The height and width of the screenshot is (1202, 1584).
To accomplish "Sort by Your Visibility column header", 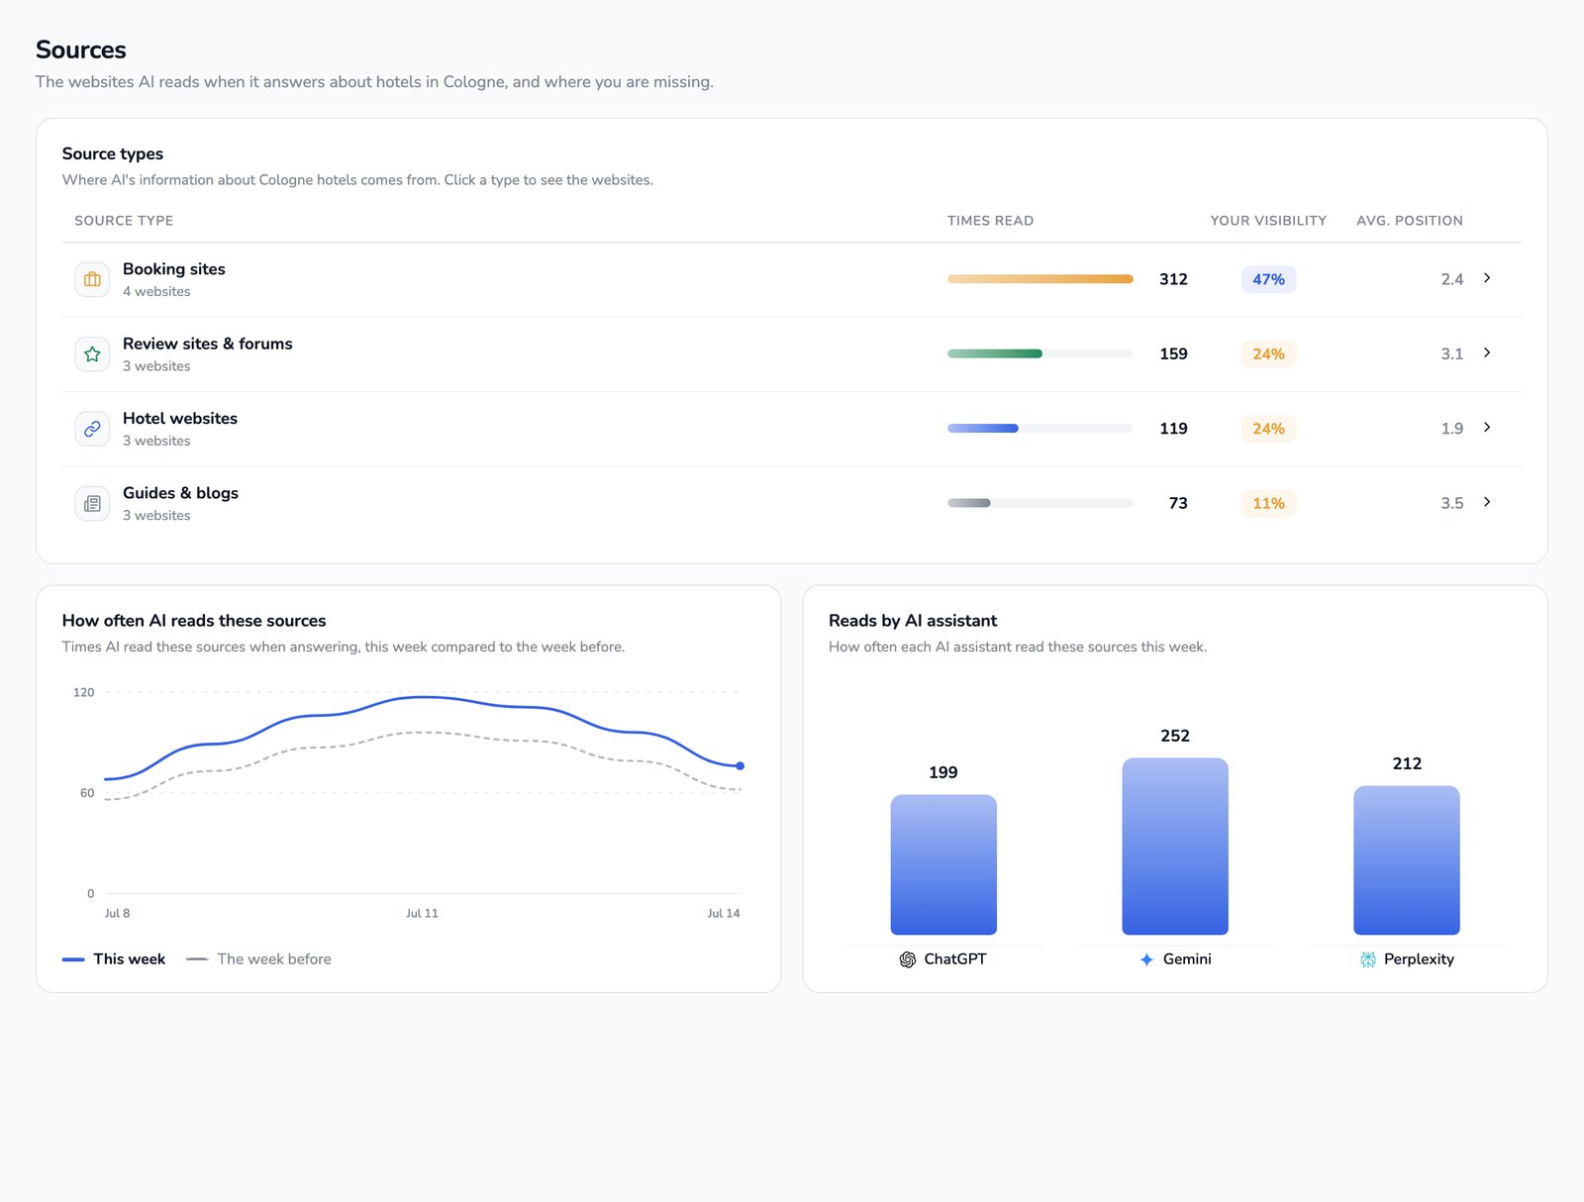I will coord(1268,221).
